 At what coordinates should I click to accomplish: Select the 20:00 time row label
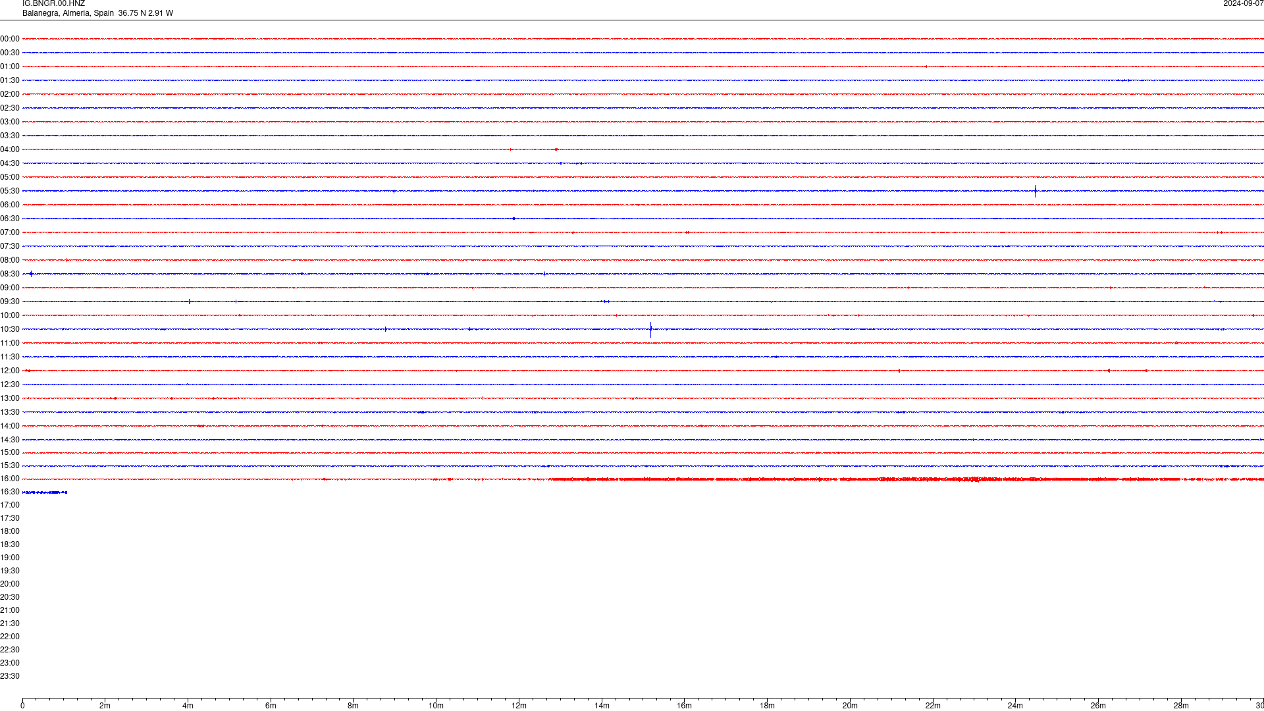point(10,584)
